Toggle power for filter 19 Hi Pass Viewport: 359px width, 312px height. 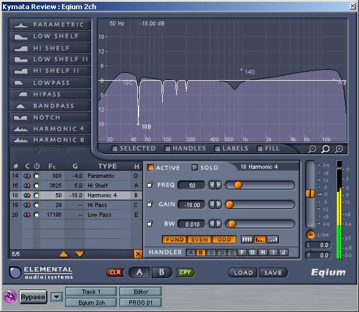(36, 205)
